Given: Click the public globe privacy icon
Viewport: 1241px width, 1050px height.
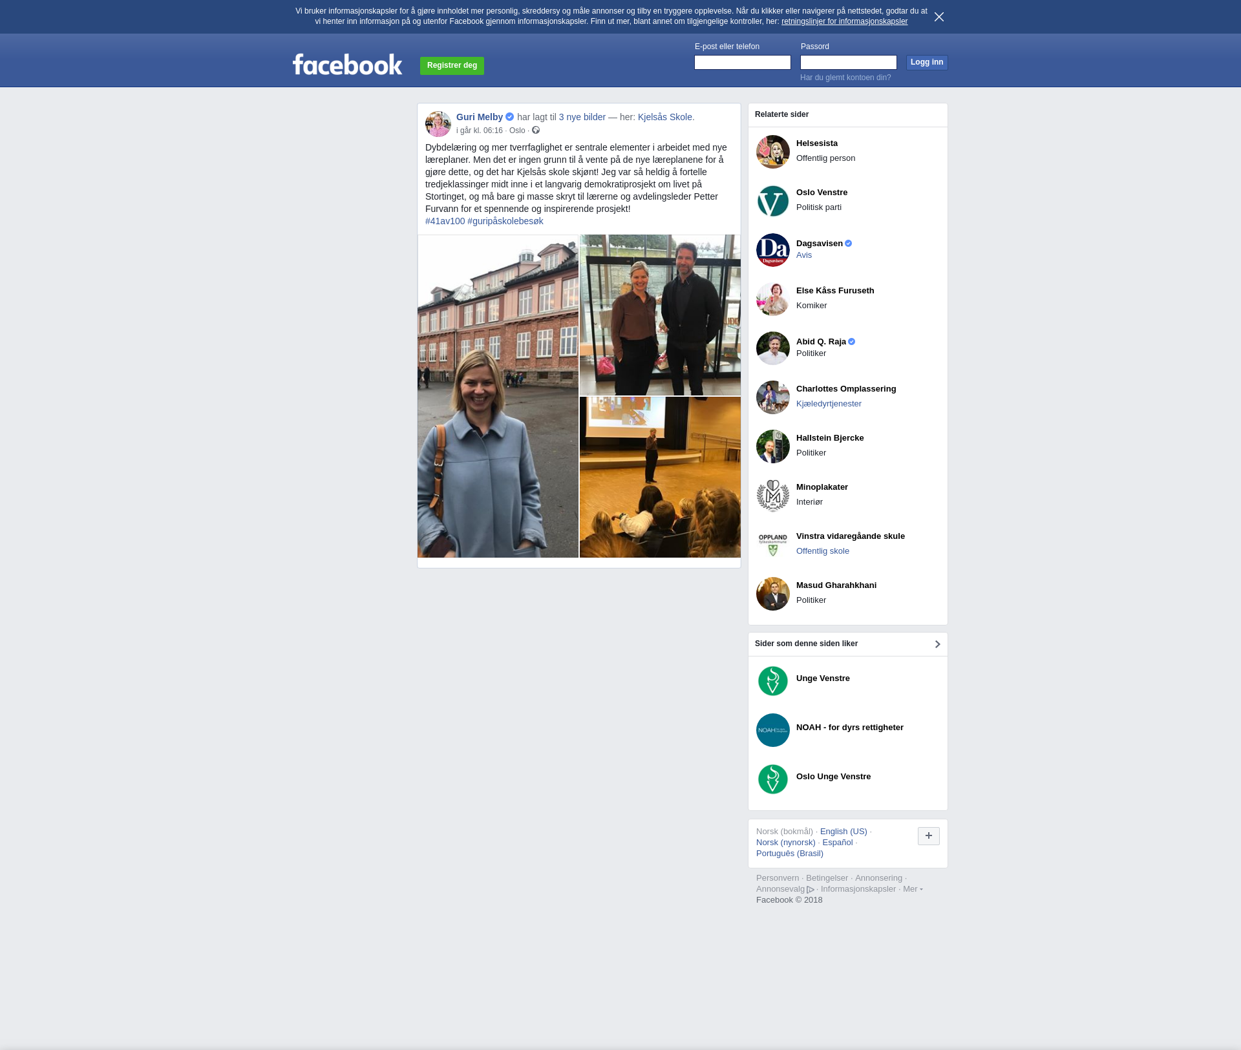Looking at the screenshot, I should tap(536, 131).
